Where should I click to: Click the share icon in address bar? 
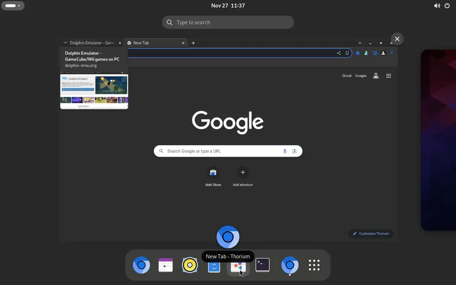338,53
